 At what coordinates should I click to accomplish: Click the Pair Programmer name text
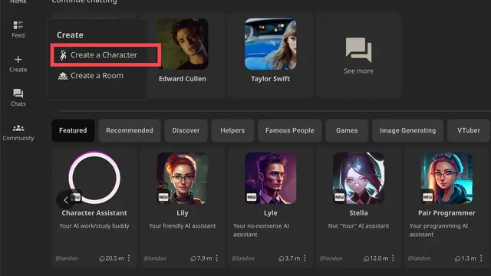point(447,213)
